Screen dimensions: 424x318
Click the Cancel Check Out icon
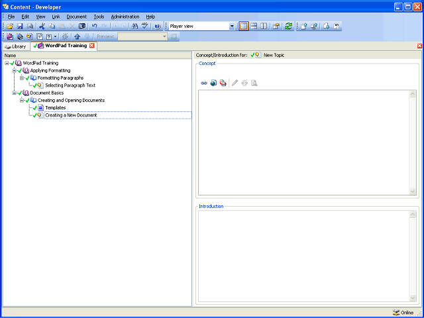[x=337, y=26]
